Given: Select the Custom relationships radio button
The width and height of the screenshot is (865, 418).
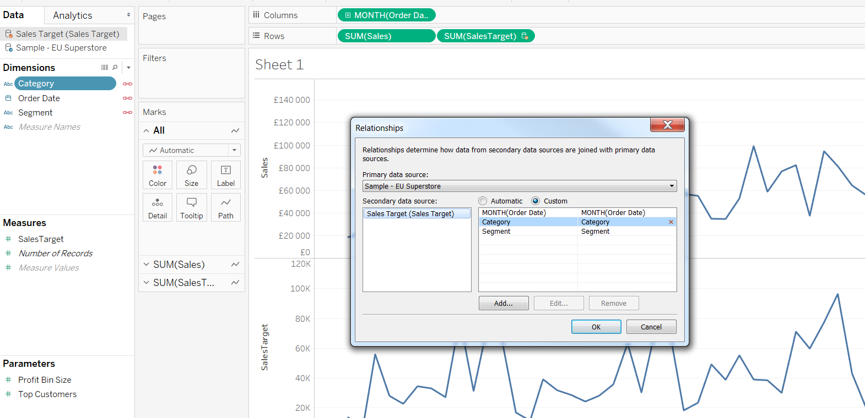Looking at the screenshot, I should 536,201.
